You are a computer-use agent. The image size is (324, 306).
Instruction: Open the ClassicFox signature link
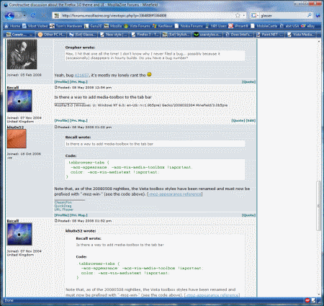(63, 202)
